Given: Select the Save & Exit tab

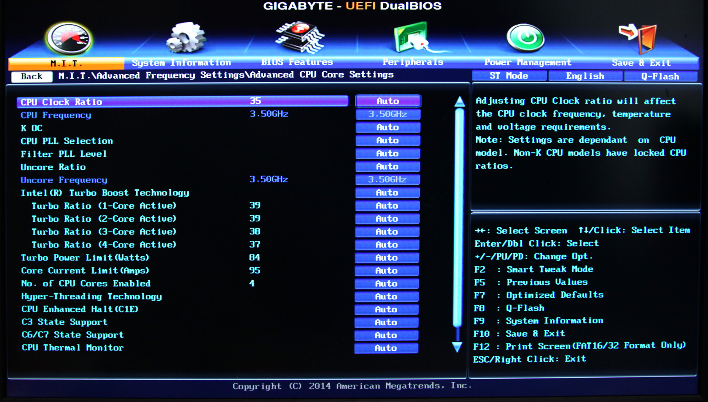Looking at the screenshot, I should pos(641,63).
